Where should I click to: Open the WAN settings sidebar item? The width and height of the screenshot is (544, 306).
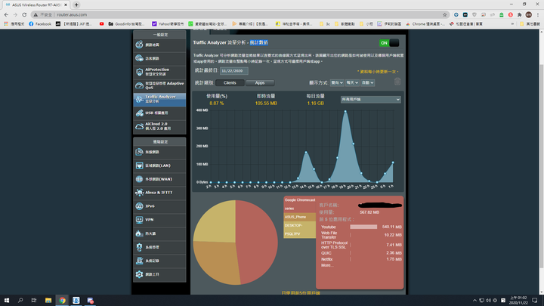click(159, 179)
